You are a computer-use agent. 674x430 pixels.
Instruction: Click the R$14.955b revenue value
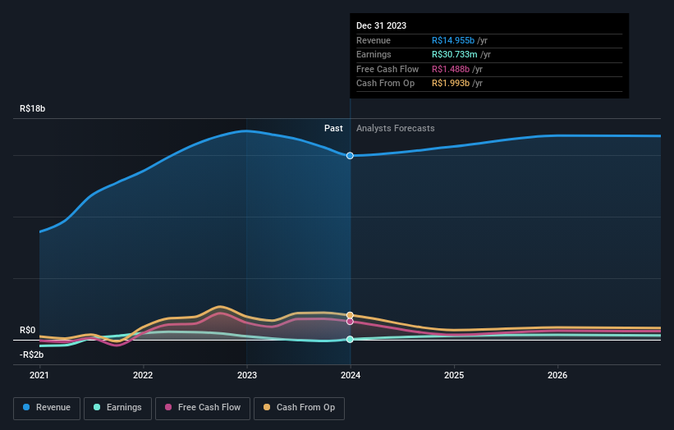(x=453, y=40)
